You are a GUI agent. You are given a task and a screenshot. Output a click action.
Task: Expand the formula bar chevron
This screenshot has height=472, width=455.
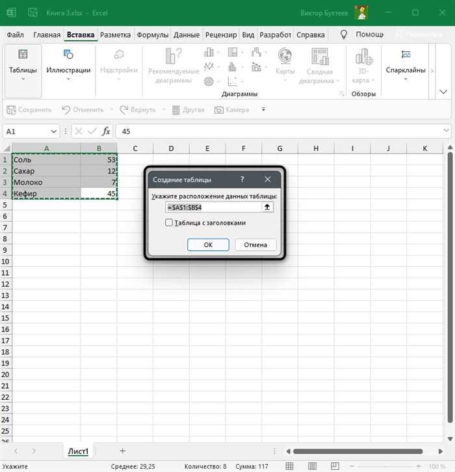[x=446, y=130]
